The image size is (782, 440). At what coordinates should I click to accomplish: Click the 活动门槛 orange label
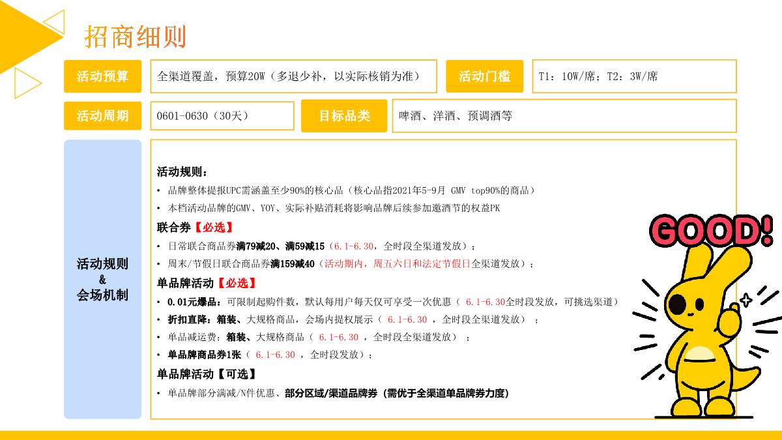click(x=485, y=76)
